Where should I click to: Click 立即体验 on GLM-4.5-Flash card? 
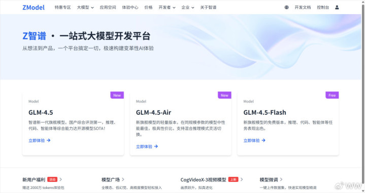pyautogui.click(x=251, y=140)
